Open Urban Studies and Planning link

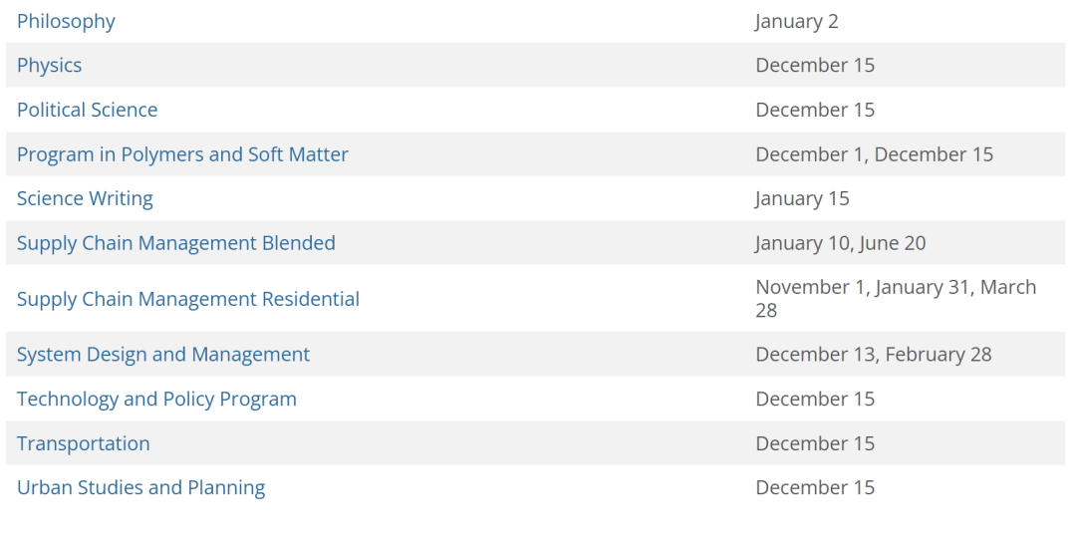click(141, 487)
